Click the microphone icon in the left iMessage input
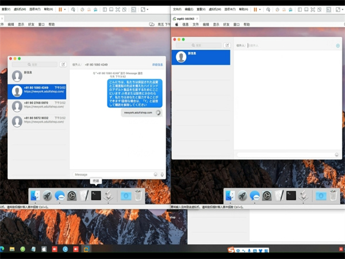This screenshot has height=259, width=345. click(162, 174)
